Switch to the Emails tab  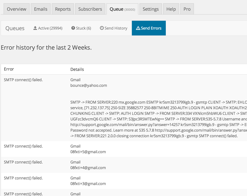[x=41, y=9]
